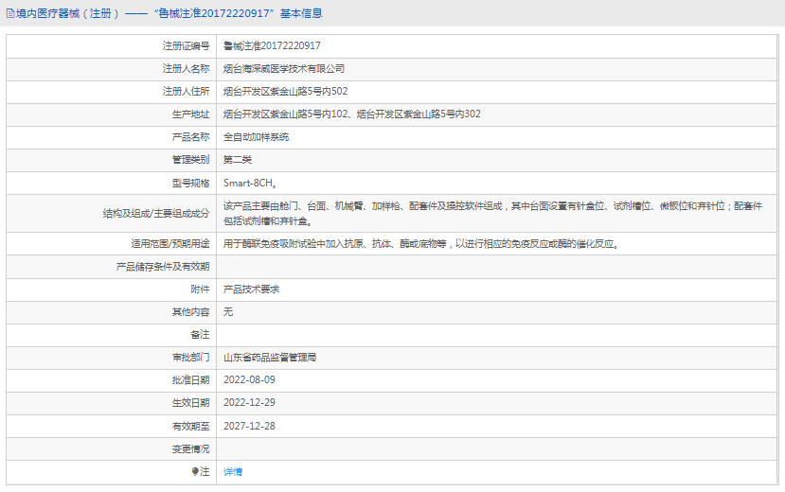Image resolution: width=785 pixels, height=492 pixels.
Task: Click the 变更情况 label
Action: pos(190,449)
